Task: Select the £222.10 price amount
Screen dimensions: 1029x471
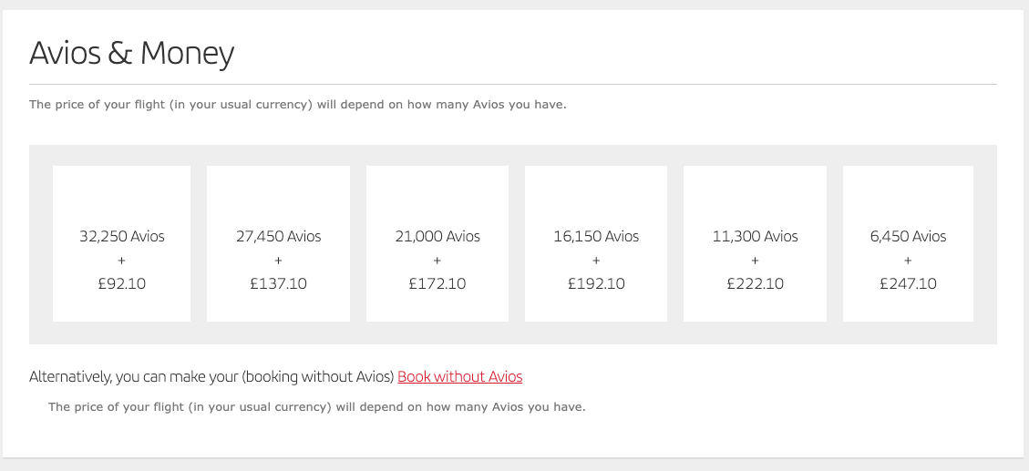Action: coord(755,283)
